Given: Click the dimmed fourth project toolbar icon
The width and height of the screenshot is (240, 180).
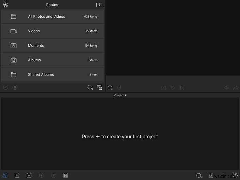Looking at the screenshot, I should tap(53, 175).
